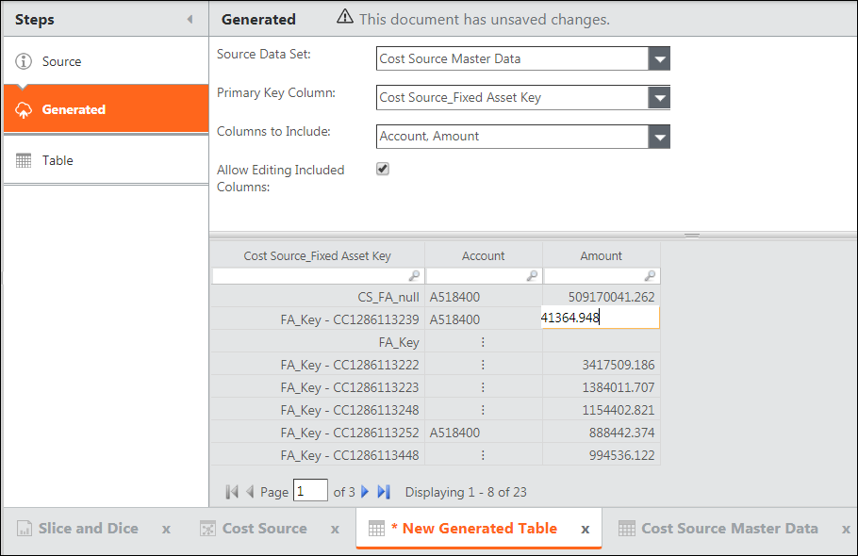Click the page number input field
The width and height of the screenshot is (858, 556).
tap(310, 491)
